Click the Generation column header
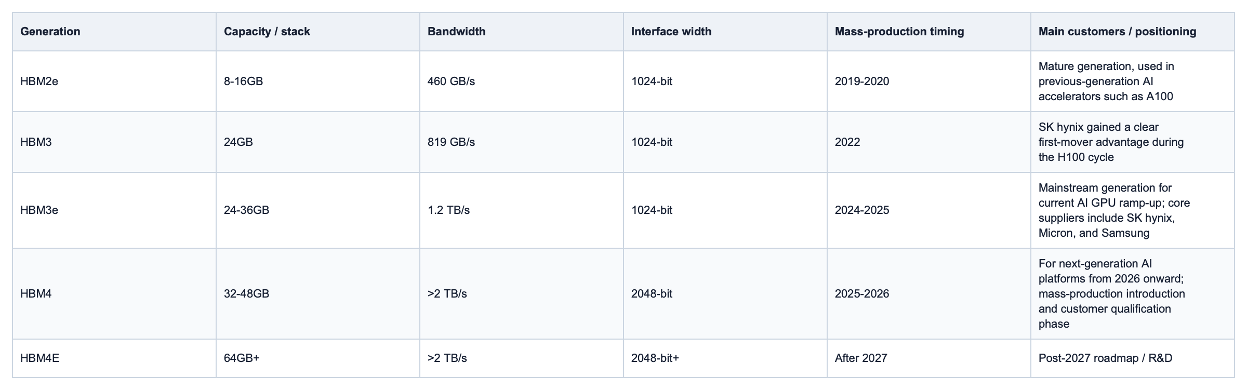1247x390 pixels. [x=114, y=32]
